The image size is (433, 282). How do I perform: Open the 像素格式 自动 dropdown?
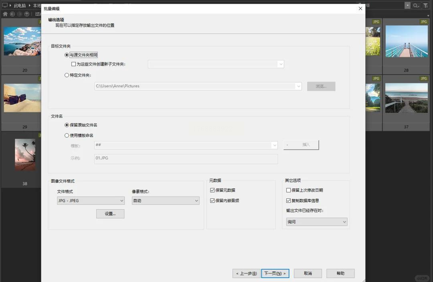[x=166, y=201]
